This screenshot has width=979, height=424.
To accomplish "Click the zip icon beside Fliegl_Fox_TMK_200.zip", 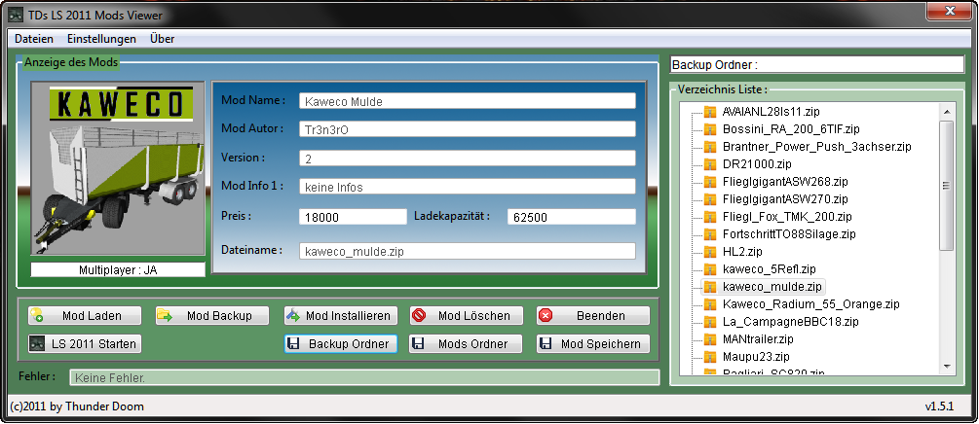I will [x=710, y=216].
